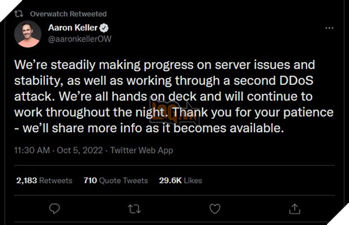Open the three-dot more options menu
The image size is (349, 225).
click(330, 28)
